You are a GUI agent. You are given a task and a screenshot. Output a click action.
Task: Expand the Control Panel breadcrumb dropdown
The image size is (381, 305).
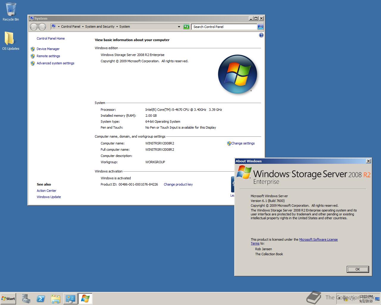click(x=83, y=27)
